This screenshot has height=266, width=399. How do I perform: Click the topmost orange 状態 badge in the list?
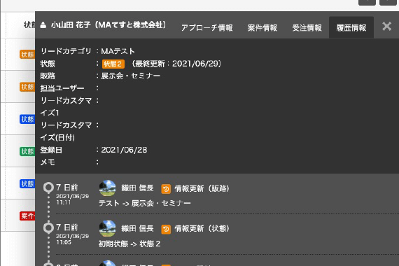click(x=27, y=55)
